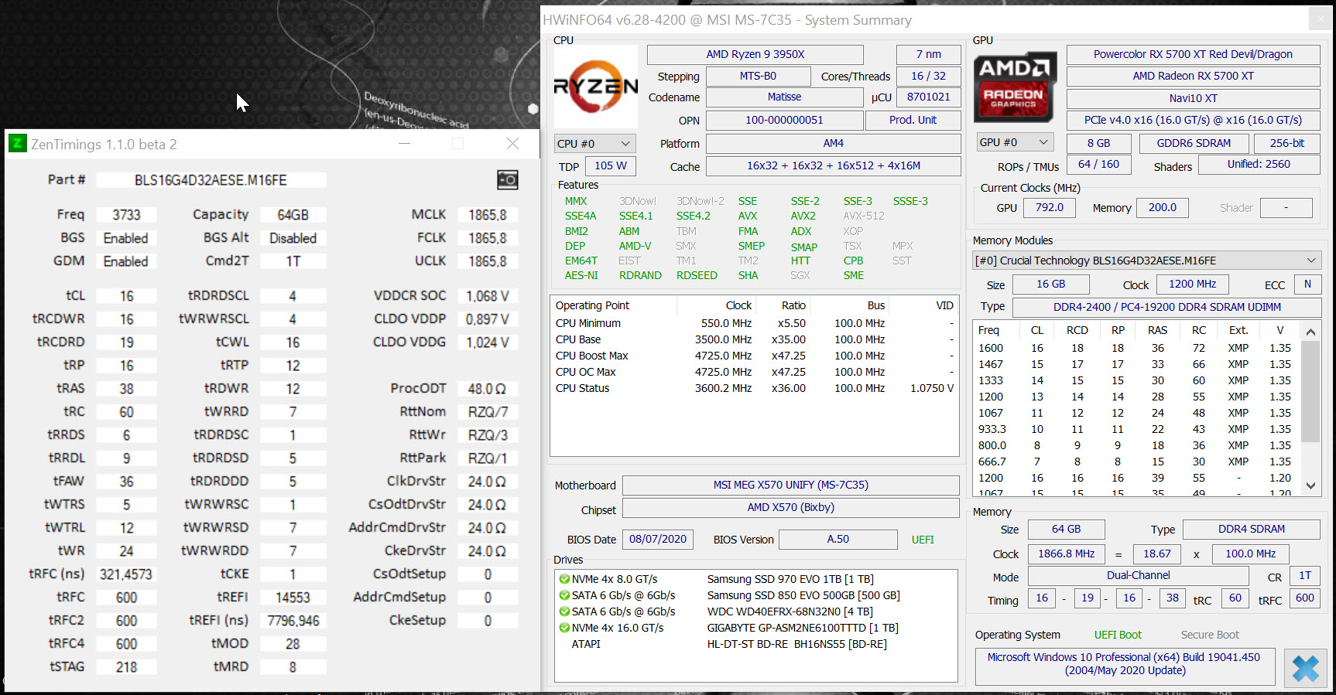Click the BGS Alt Disabled value
Image resolution: width=1336 pixels, height=695 pixels.
293,238
